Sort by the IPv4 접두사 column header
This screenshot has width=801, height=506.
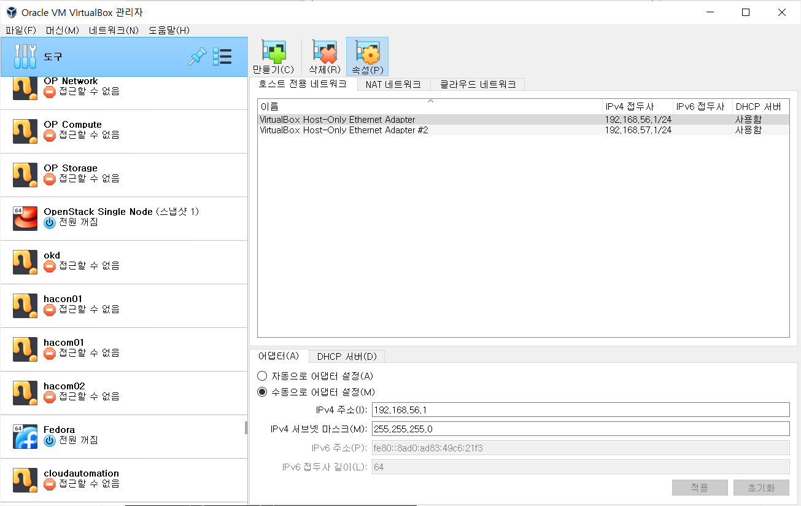pyautogui.click(x=638, y=107)
